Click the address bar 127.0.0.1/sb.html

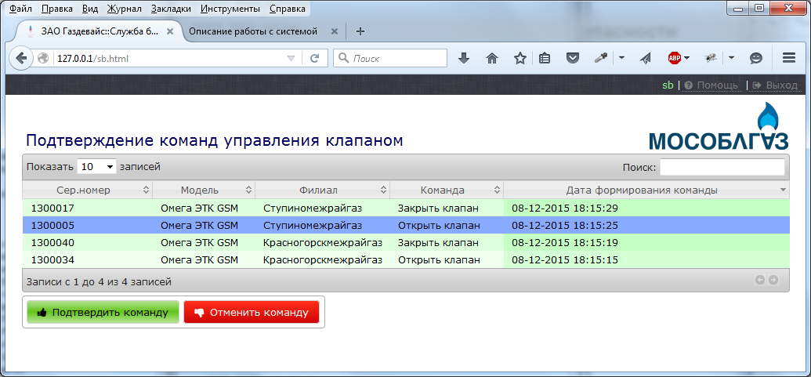171,59
